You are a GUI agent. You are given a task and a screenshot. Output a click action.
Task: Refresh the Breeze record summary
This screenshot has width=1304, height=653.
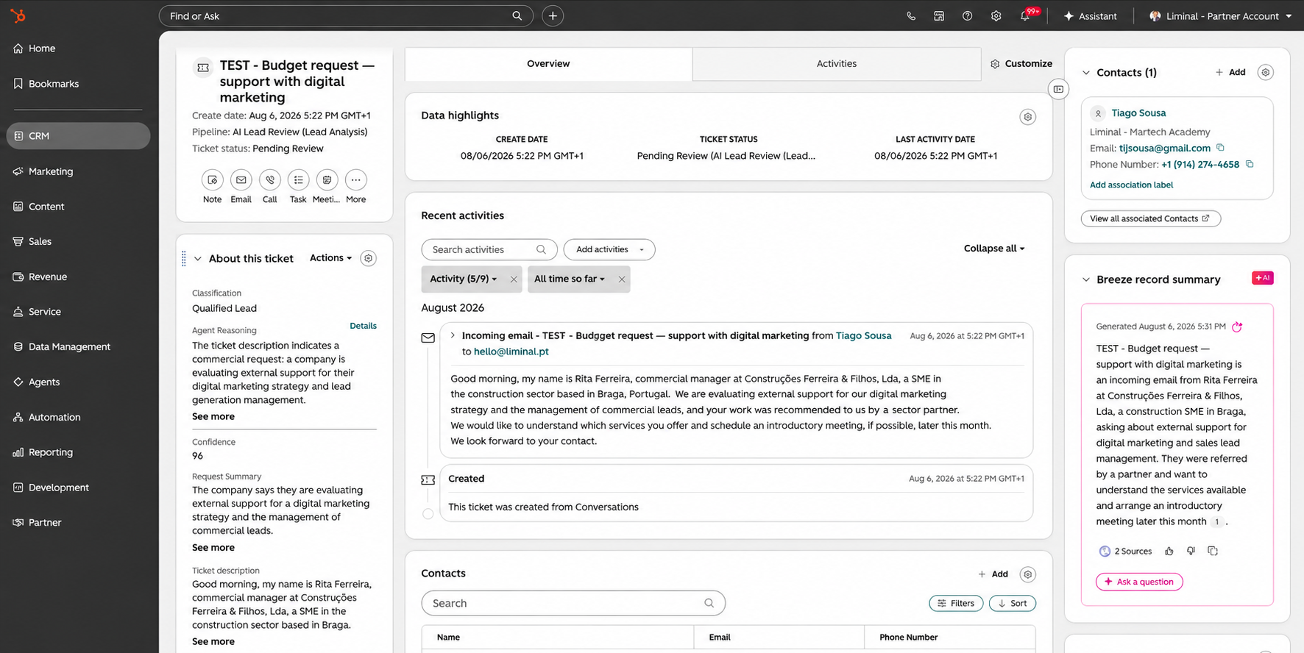1237,326
